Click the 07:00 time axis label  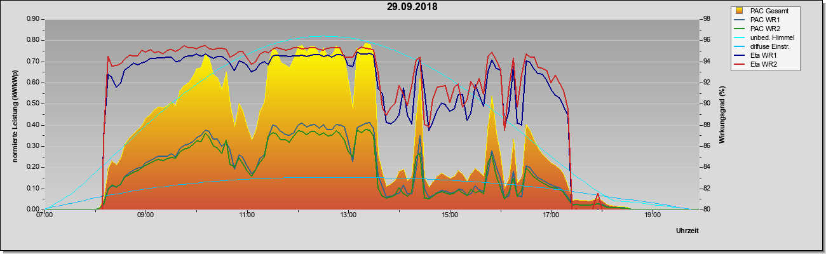click(44, 215)
